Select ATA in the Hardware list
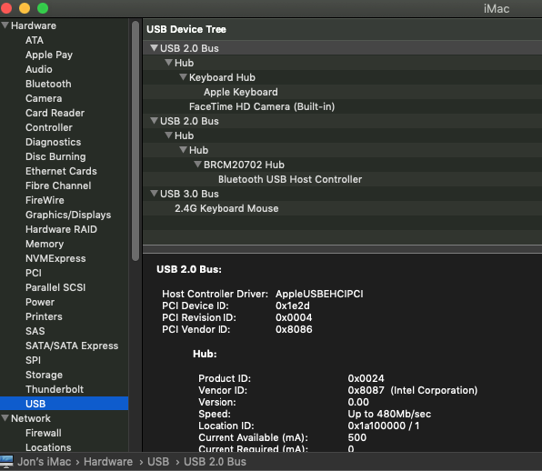 click(35, 40)
